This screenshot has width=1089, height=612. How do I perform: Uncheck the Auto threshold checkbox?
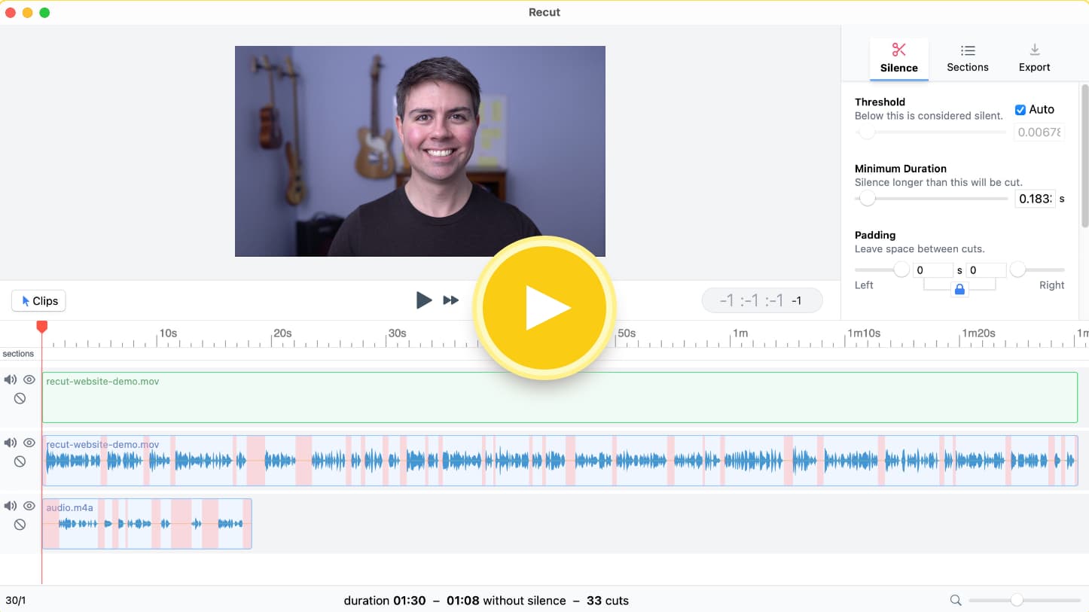point(1020,110)
